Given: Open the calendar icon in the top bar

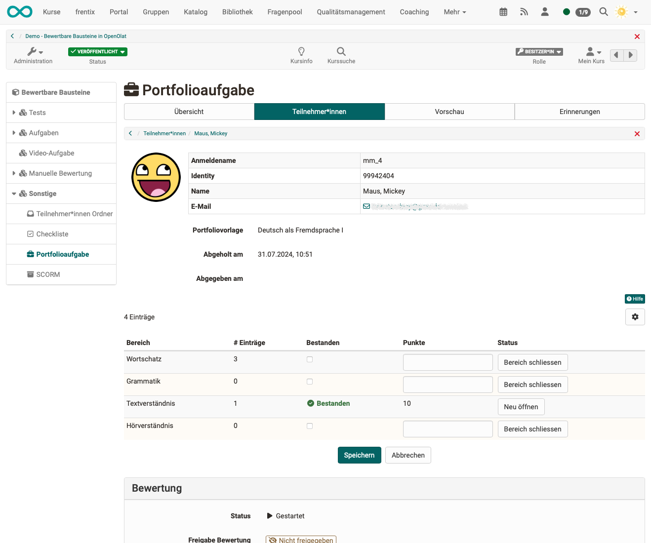Looking at the screenshot, I should 503,12.
